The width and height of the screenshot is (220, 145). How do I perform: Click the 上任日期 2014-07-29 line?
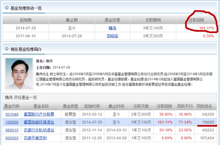coord(53,68)
